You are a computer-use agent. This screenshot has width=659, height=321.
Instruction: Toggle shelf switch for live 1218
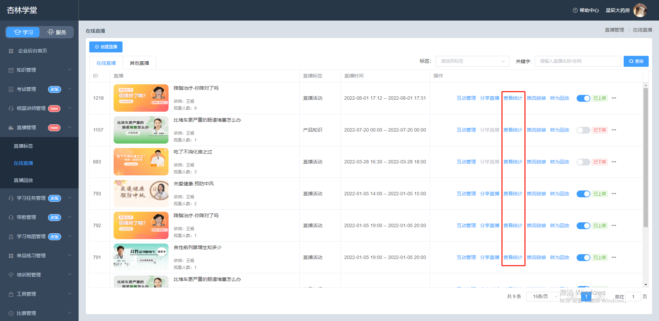(x=583, y=98)
